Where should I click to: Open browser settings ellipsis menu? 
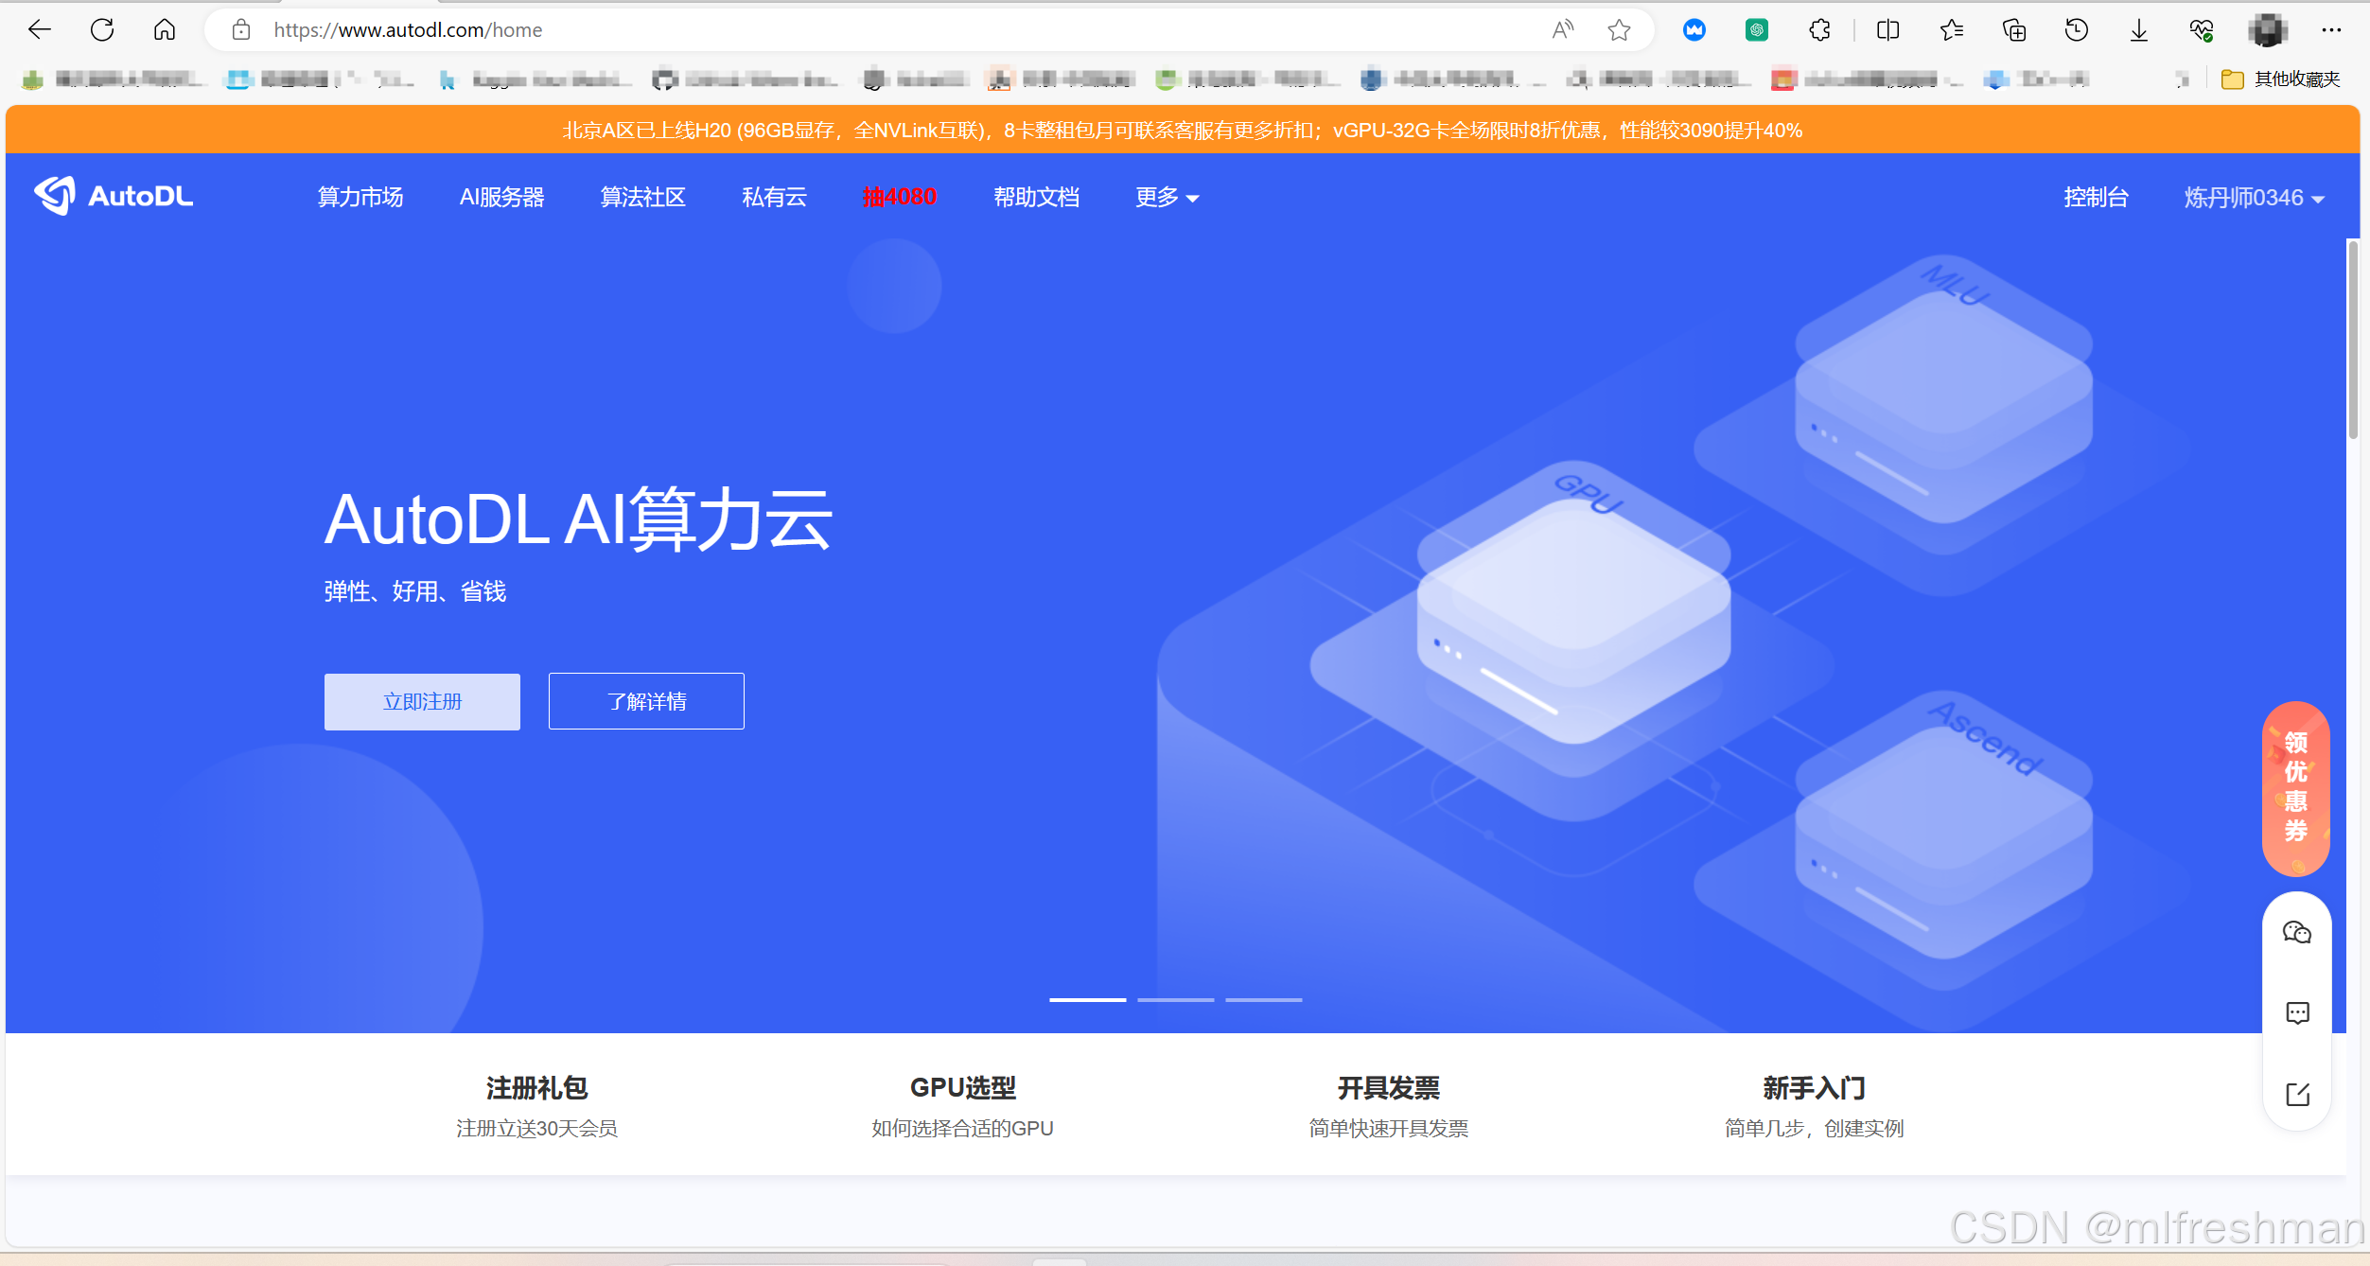tap(2331, 30)
